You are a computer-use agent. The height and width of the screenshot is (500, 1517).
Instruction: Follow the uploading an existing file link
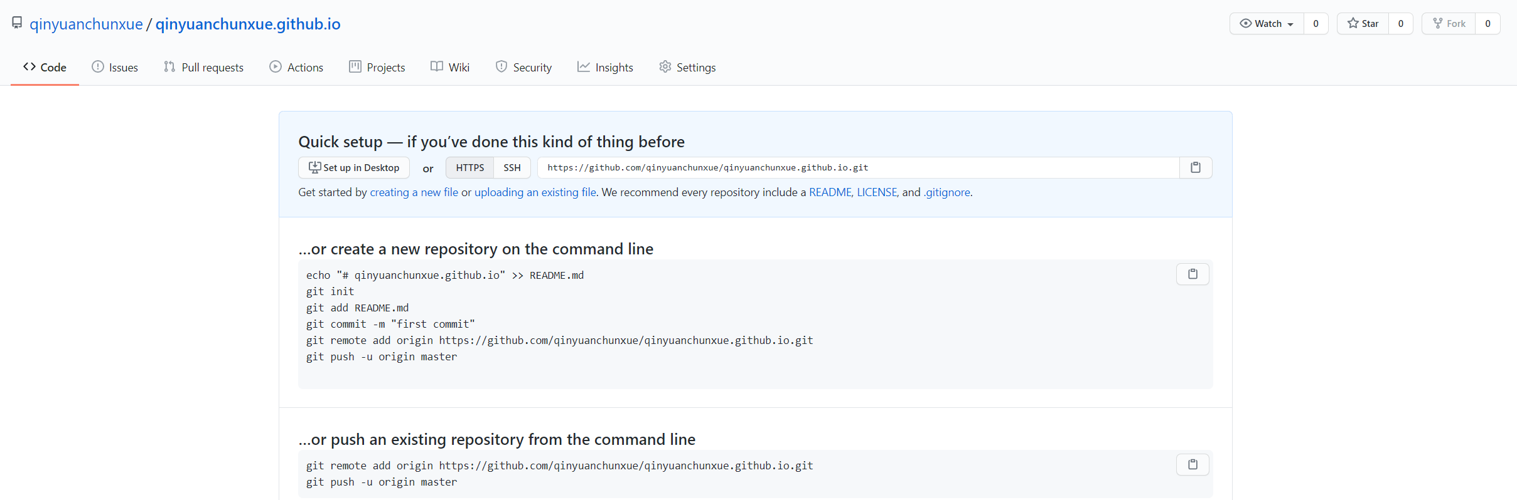tap(535, 192)
